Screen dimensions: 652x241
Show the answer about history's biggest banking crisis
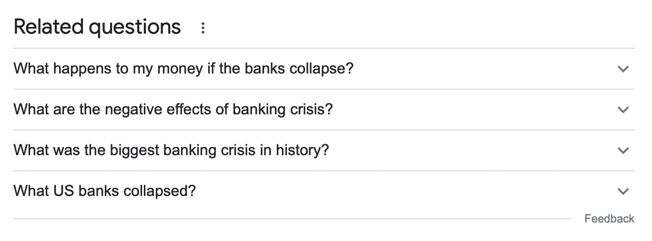pyautogui.click(x=171, y=150)
